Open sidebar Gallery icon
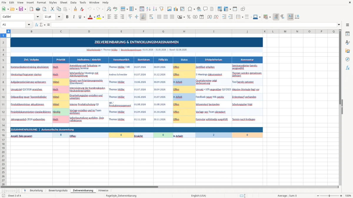The height and width of the screenshot is (198, 353). 347,51
